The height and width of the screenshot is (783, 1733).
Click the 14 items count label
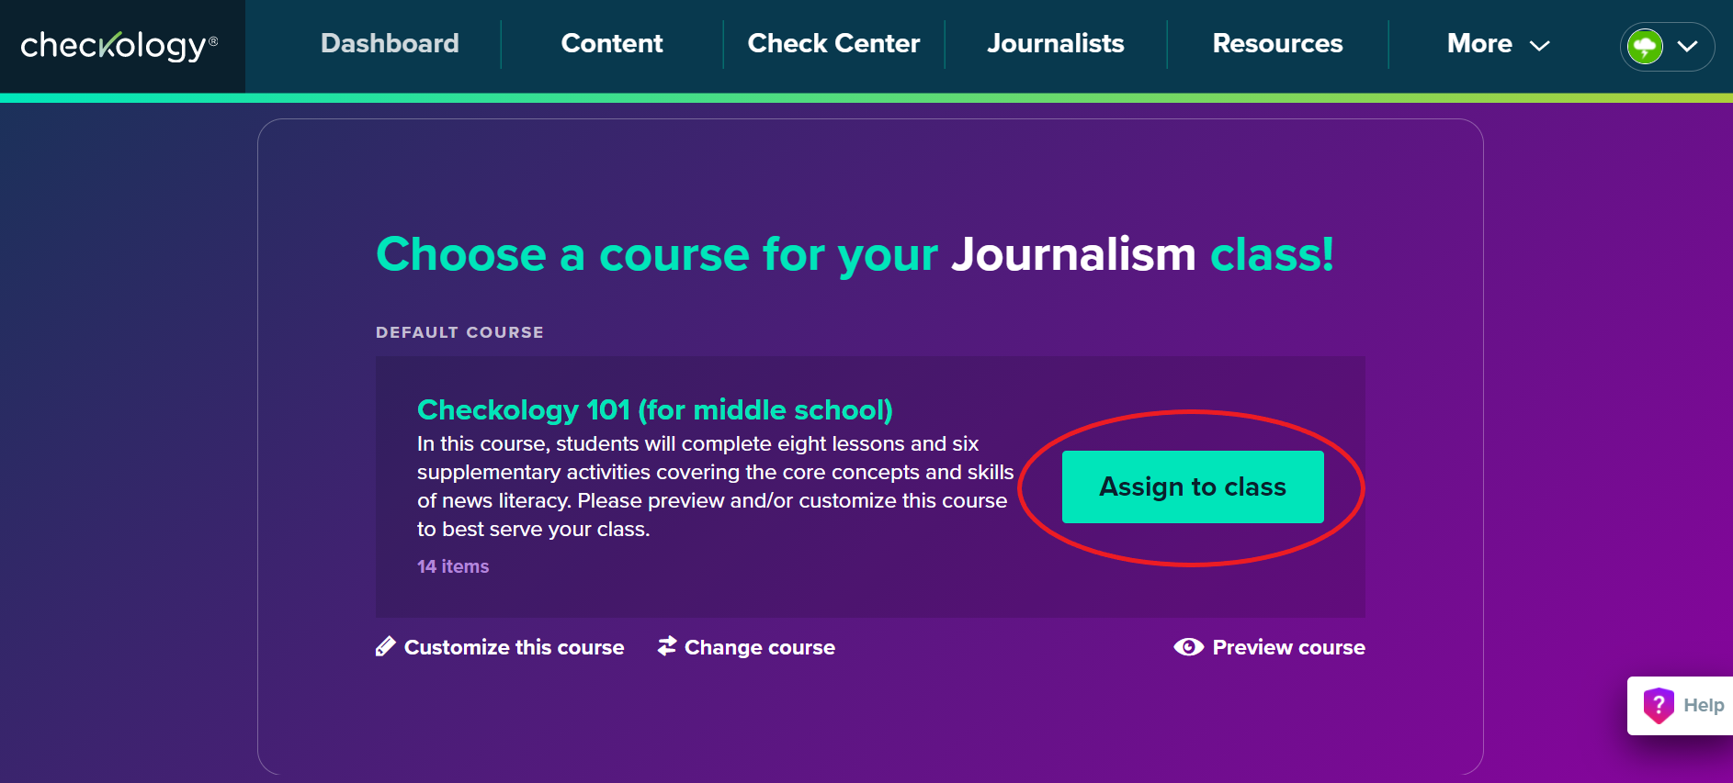453,566
